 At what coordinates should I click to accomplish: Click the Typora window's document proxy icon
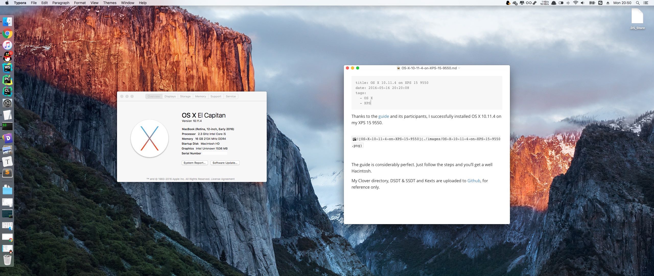click(x=398, y=68)
